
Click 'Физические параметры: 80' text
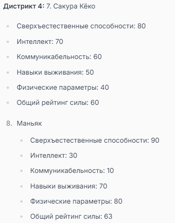point(76,201)
